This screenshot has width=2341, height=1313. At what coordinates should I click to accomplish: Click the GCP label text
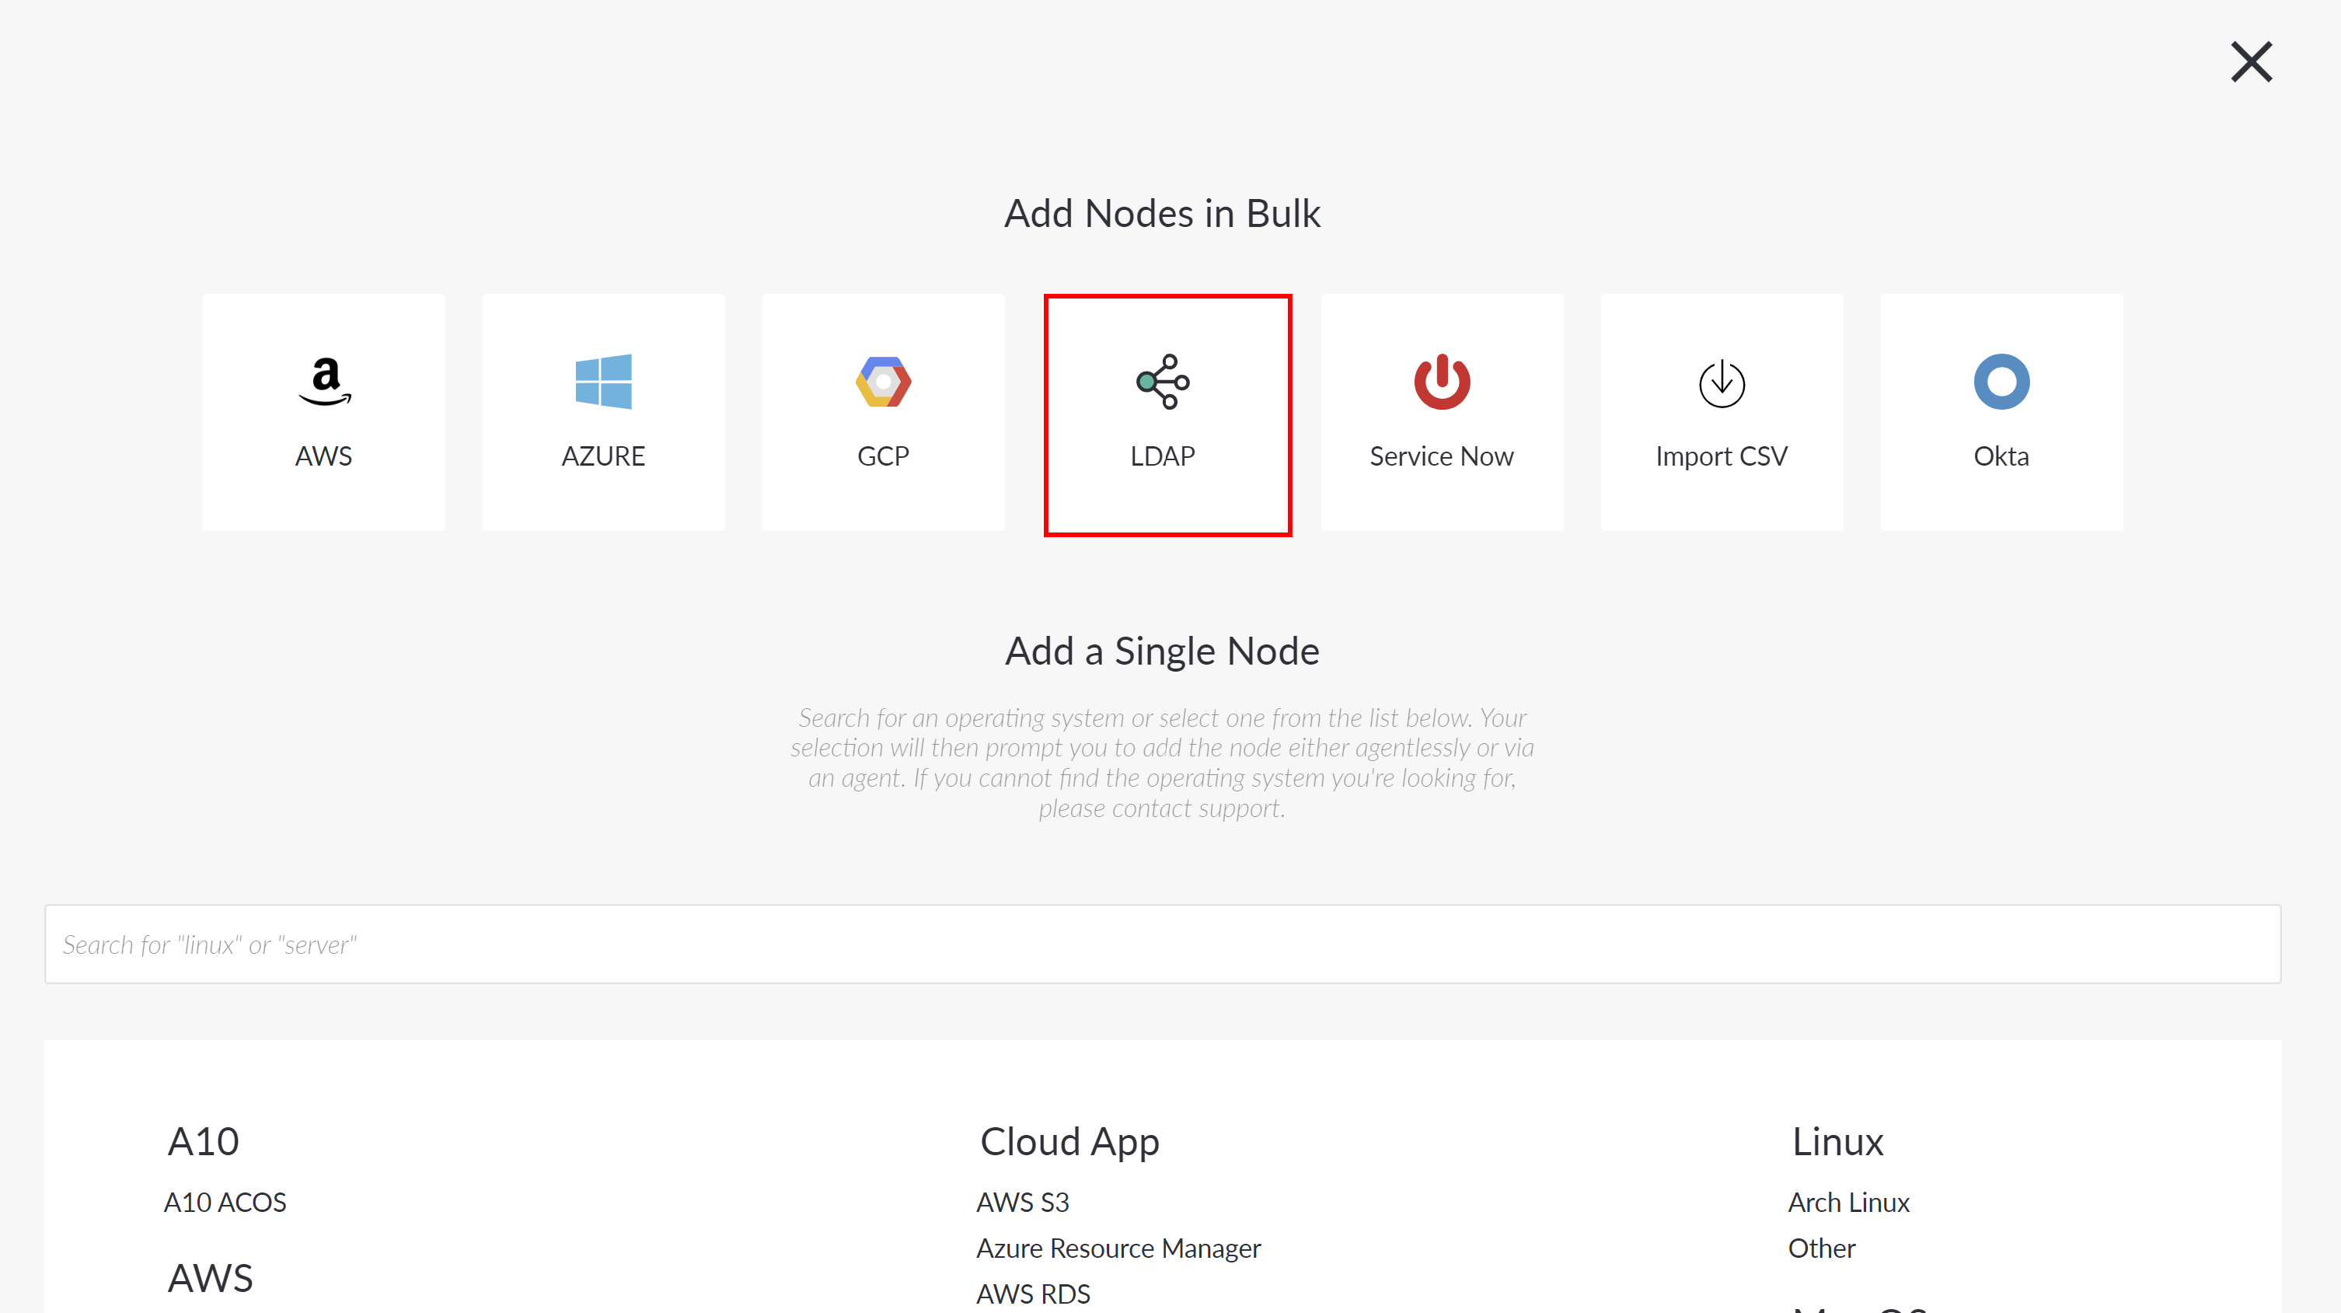[x=884, y=456]
